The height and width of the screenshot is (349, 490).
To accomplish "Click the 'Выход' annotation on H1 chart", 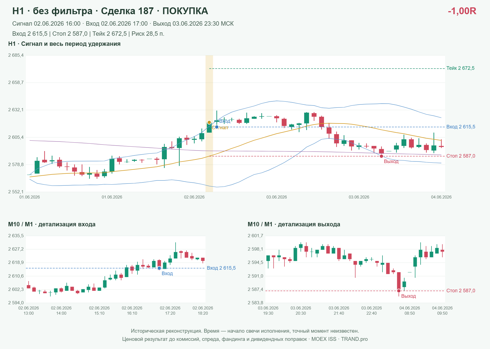I will click(x=391, y=161).
